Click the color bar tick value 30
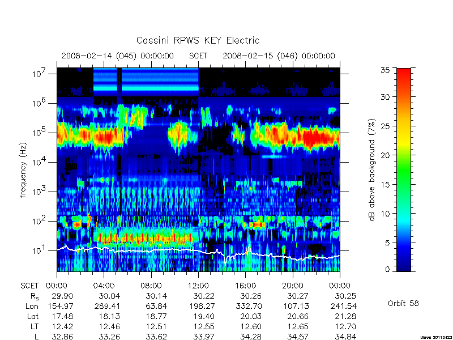 click(385, 97)
